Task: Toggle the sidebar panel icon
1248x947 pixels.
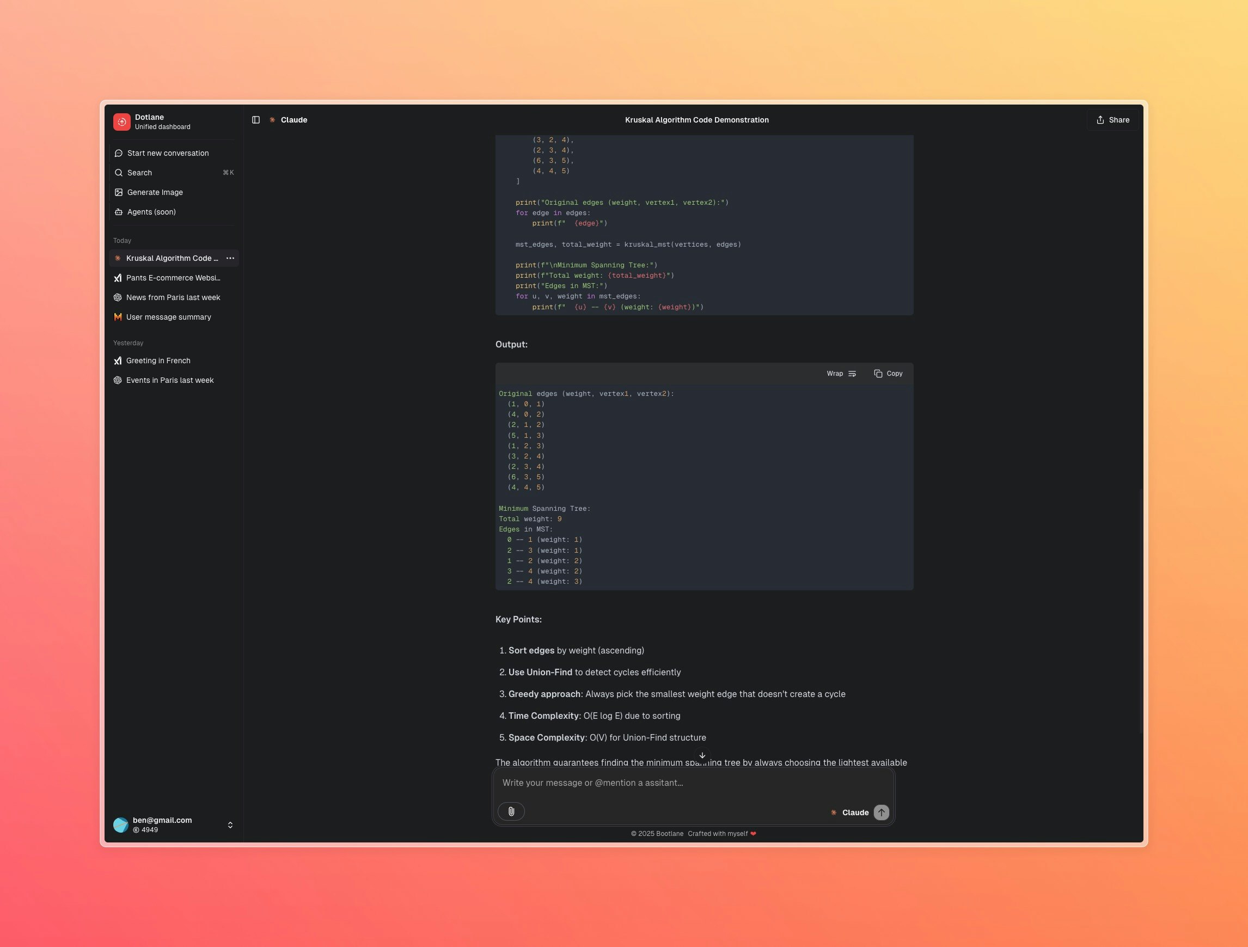Action: pyautogui.click(x=255, y=120)
